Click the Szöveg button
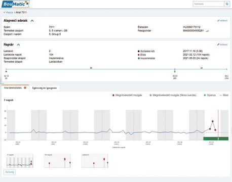The height and width of the screenshot is (182, 232). [x=10, y=172]
